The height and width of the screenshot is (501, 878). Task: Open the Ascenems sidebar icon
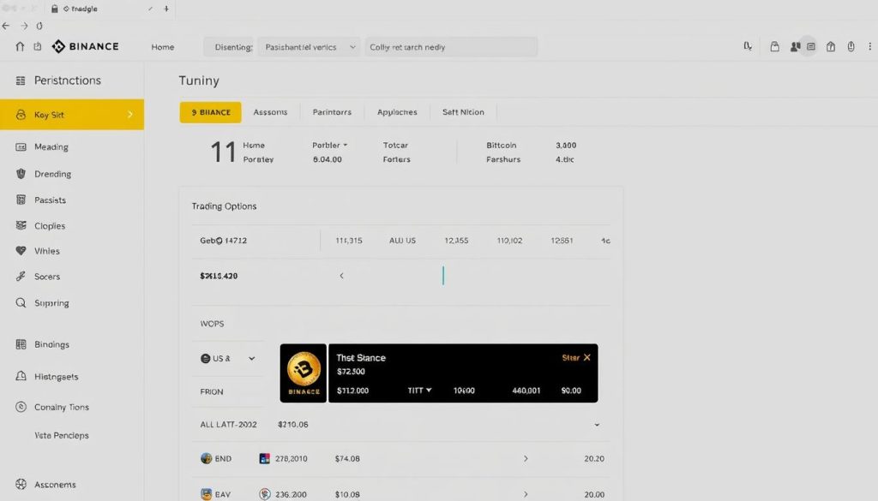pyautogui.click(x=21, y=484)
